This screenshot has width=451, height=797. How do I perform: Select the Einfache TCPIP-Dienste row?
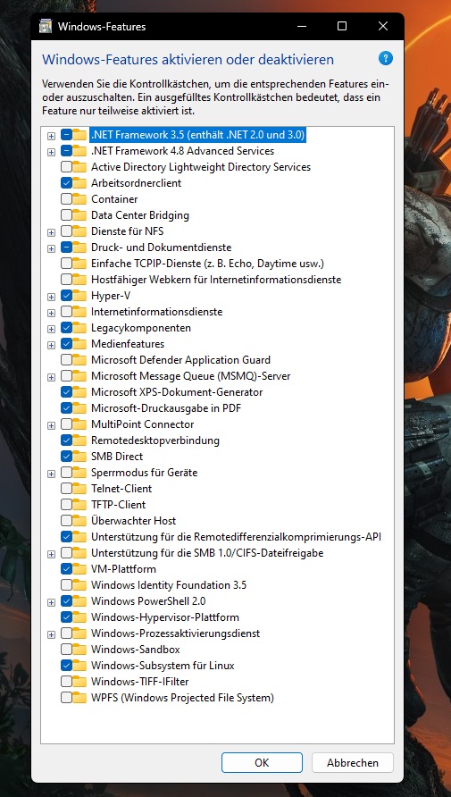(207, 264)
